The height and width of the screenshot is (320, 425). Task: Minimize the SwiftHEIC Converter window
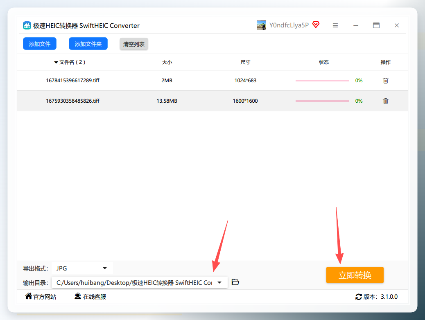click(356, 25)
